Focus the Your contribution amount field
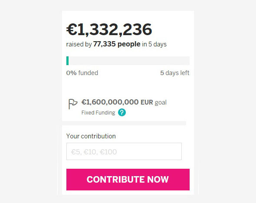 [124, 151]
